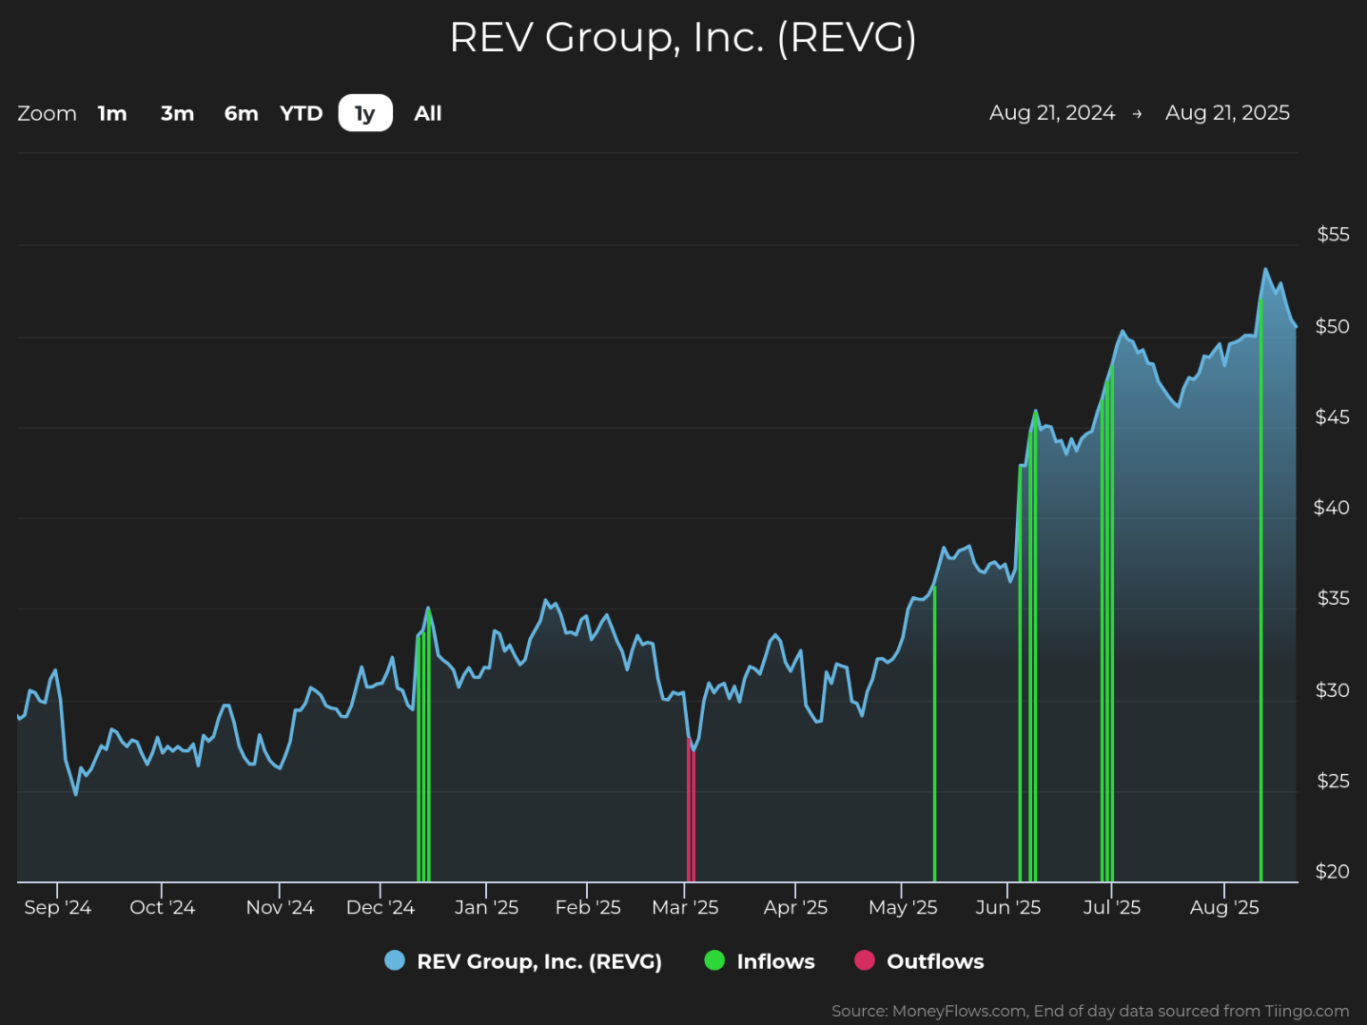Click the green inflow bar in May '25
The width and height of the screenshot is (1367, 1025).
tap(934, 734)
